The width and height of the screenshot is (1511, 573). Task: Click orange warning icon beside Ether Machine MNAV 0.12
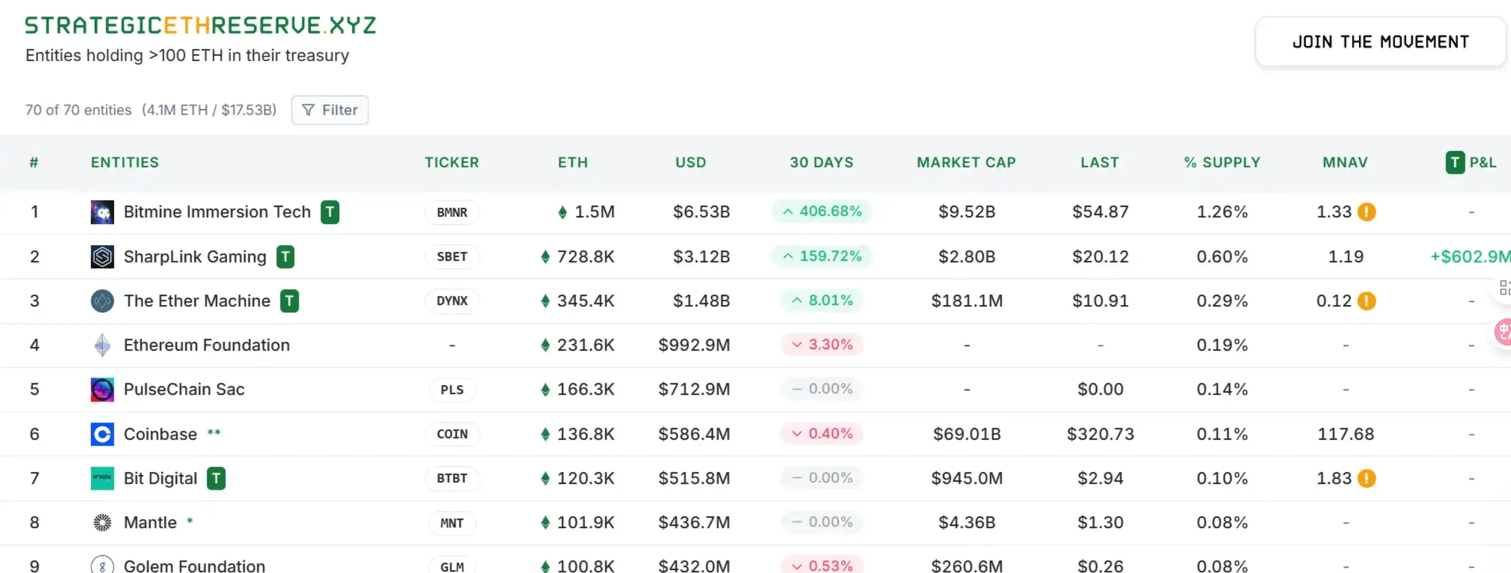click(1366, 301)
